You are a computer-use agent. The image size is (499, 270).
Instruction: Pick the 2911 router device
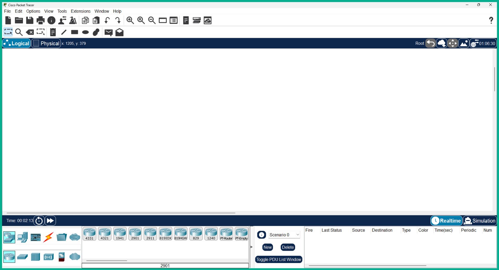pos(150,234)
